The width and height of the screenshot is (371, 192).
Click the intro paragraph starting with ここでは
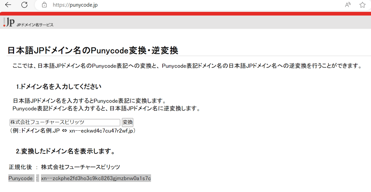187,66
